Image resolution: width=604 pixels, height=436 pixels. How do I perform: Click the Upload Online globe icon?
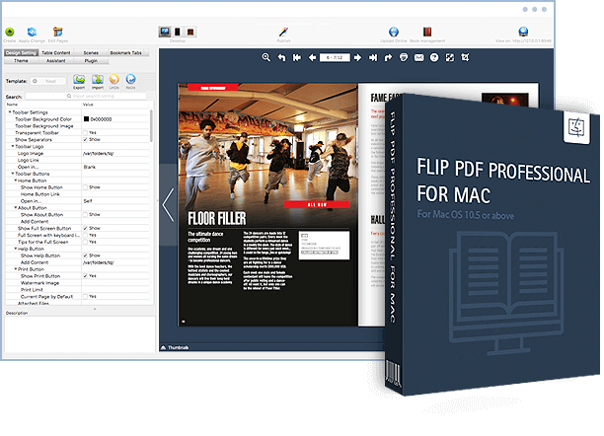pos(394,32)
